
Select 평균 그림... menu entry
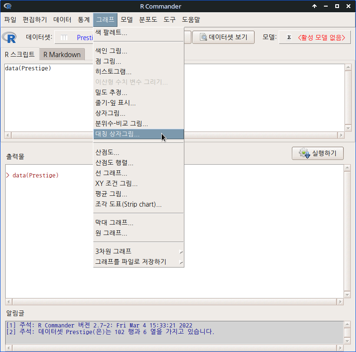139,194
